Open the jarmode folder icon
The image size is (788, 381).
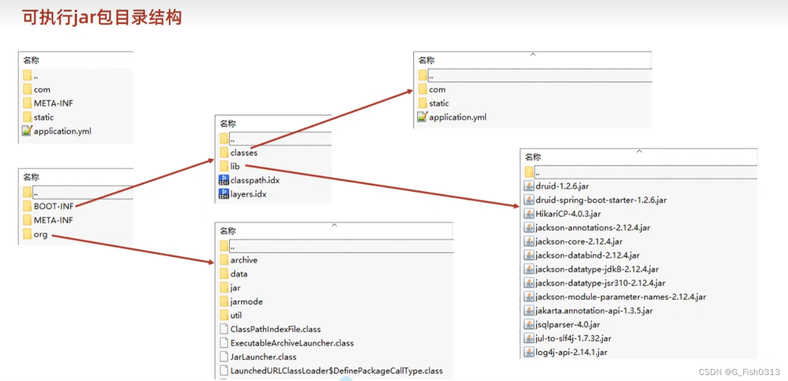(x=224, y=301)
